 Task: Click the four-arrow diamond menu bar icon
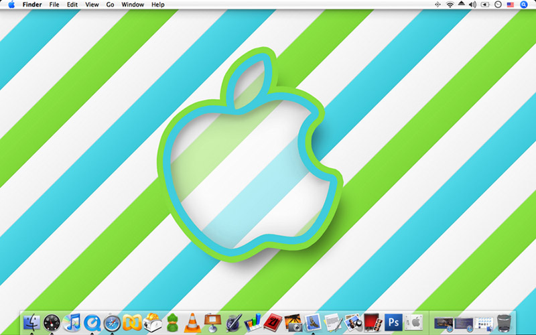[438, 5]
